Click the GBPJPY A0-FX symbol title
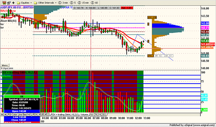 [x=17, y=8]
